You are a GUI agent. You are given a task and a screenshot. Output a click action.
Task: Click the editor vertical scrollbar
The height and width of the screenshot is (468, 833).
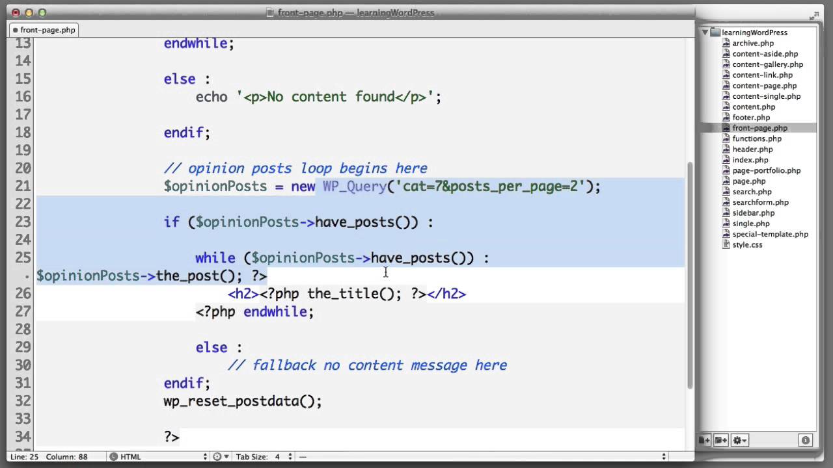coord(690,273)
